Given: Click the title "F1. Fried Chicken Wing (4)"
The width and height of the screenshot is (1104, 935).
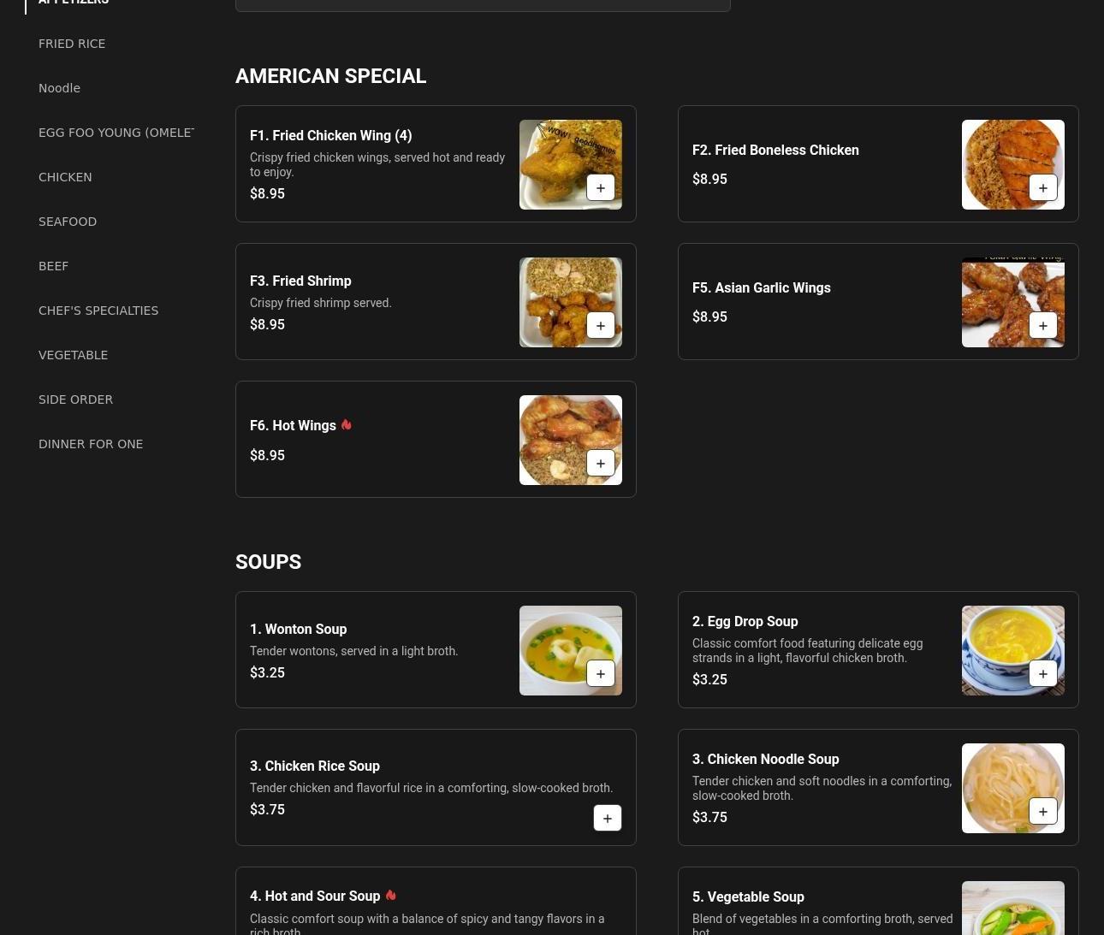Looking at the screenshot, I should tap(331, 135).
